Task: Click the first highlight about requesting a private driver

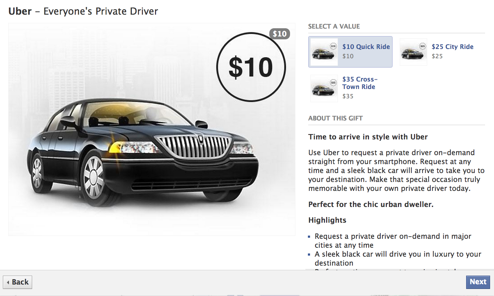Action: coord(393,241)
